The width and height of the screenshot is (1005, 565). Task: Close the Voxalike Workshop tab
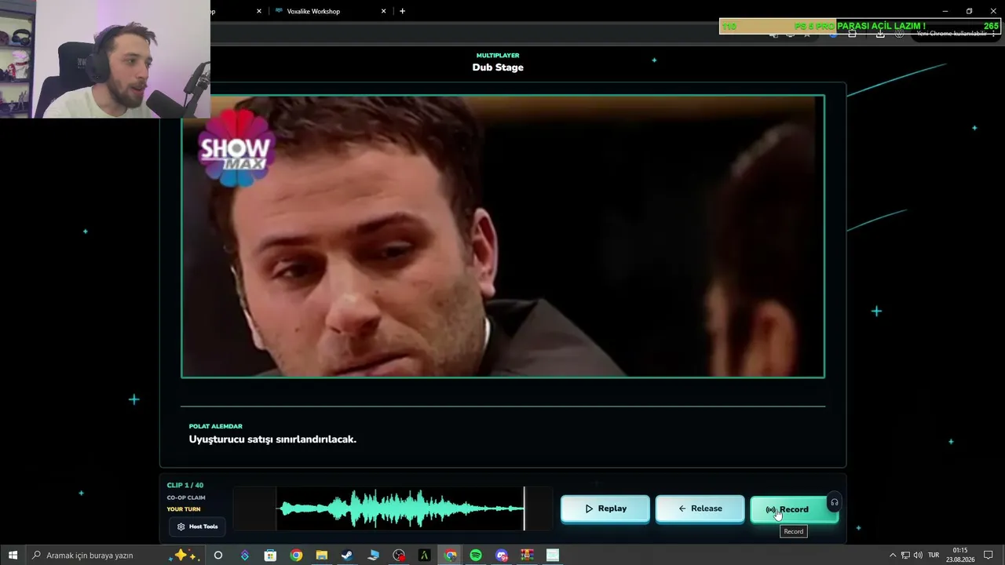[x=383, y=11]
